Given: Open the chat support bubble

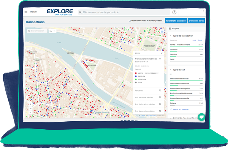Looking at the screenshot, I should coord(201,117).
